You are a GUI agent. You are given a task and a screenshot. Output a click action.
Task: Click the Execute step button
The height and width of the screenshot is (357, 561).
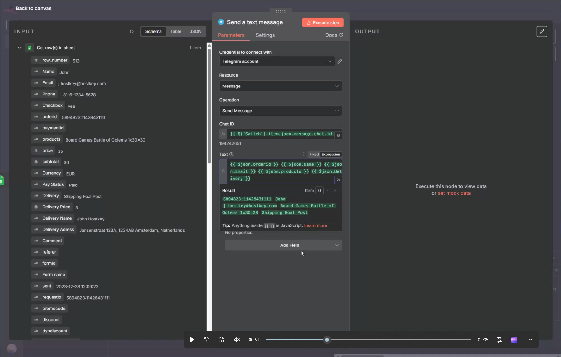coord(323,22)
